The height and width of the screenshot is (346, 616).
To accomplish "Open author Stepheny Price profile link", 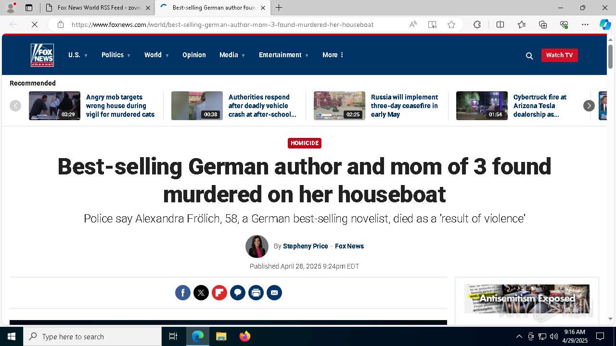I will coord(305,246).
